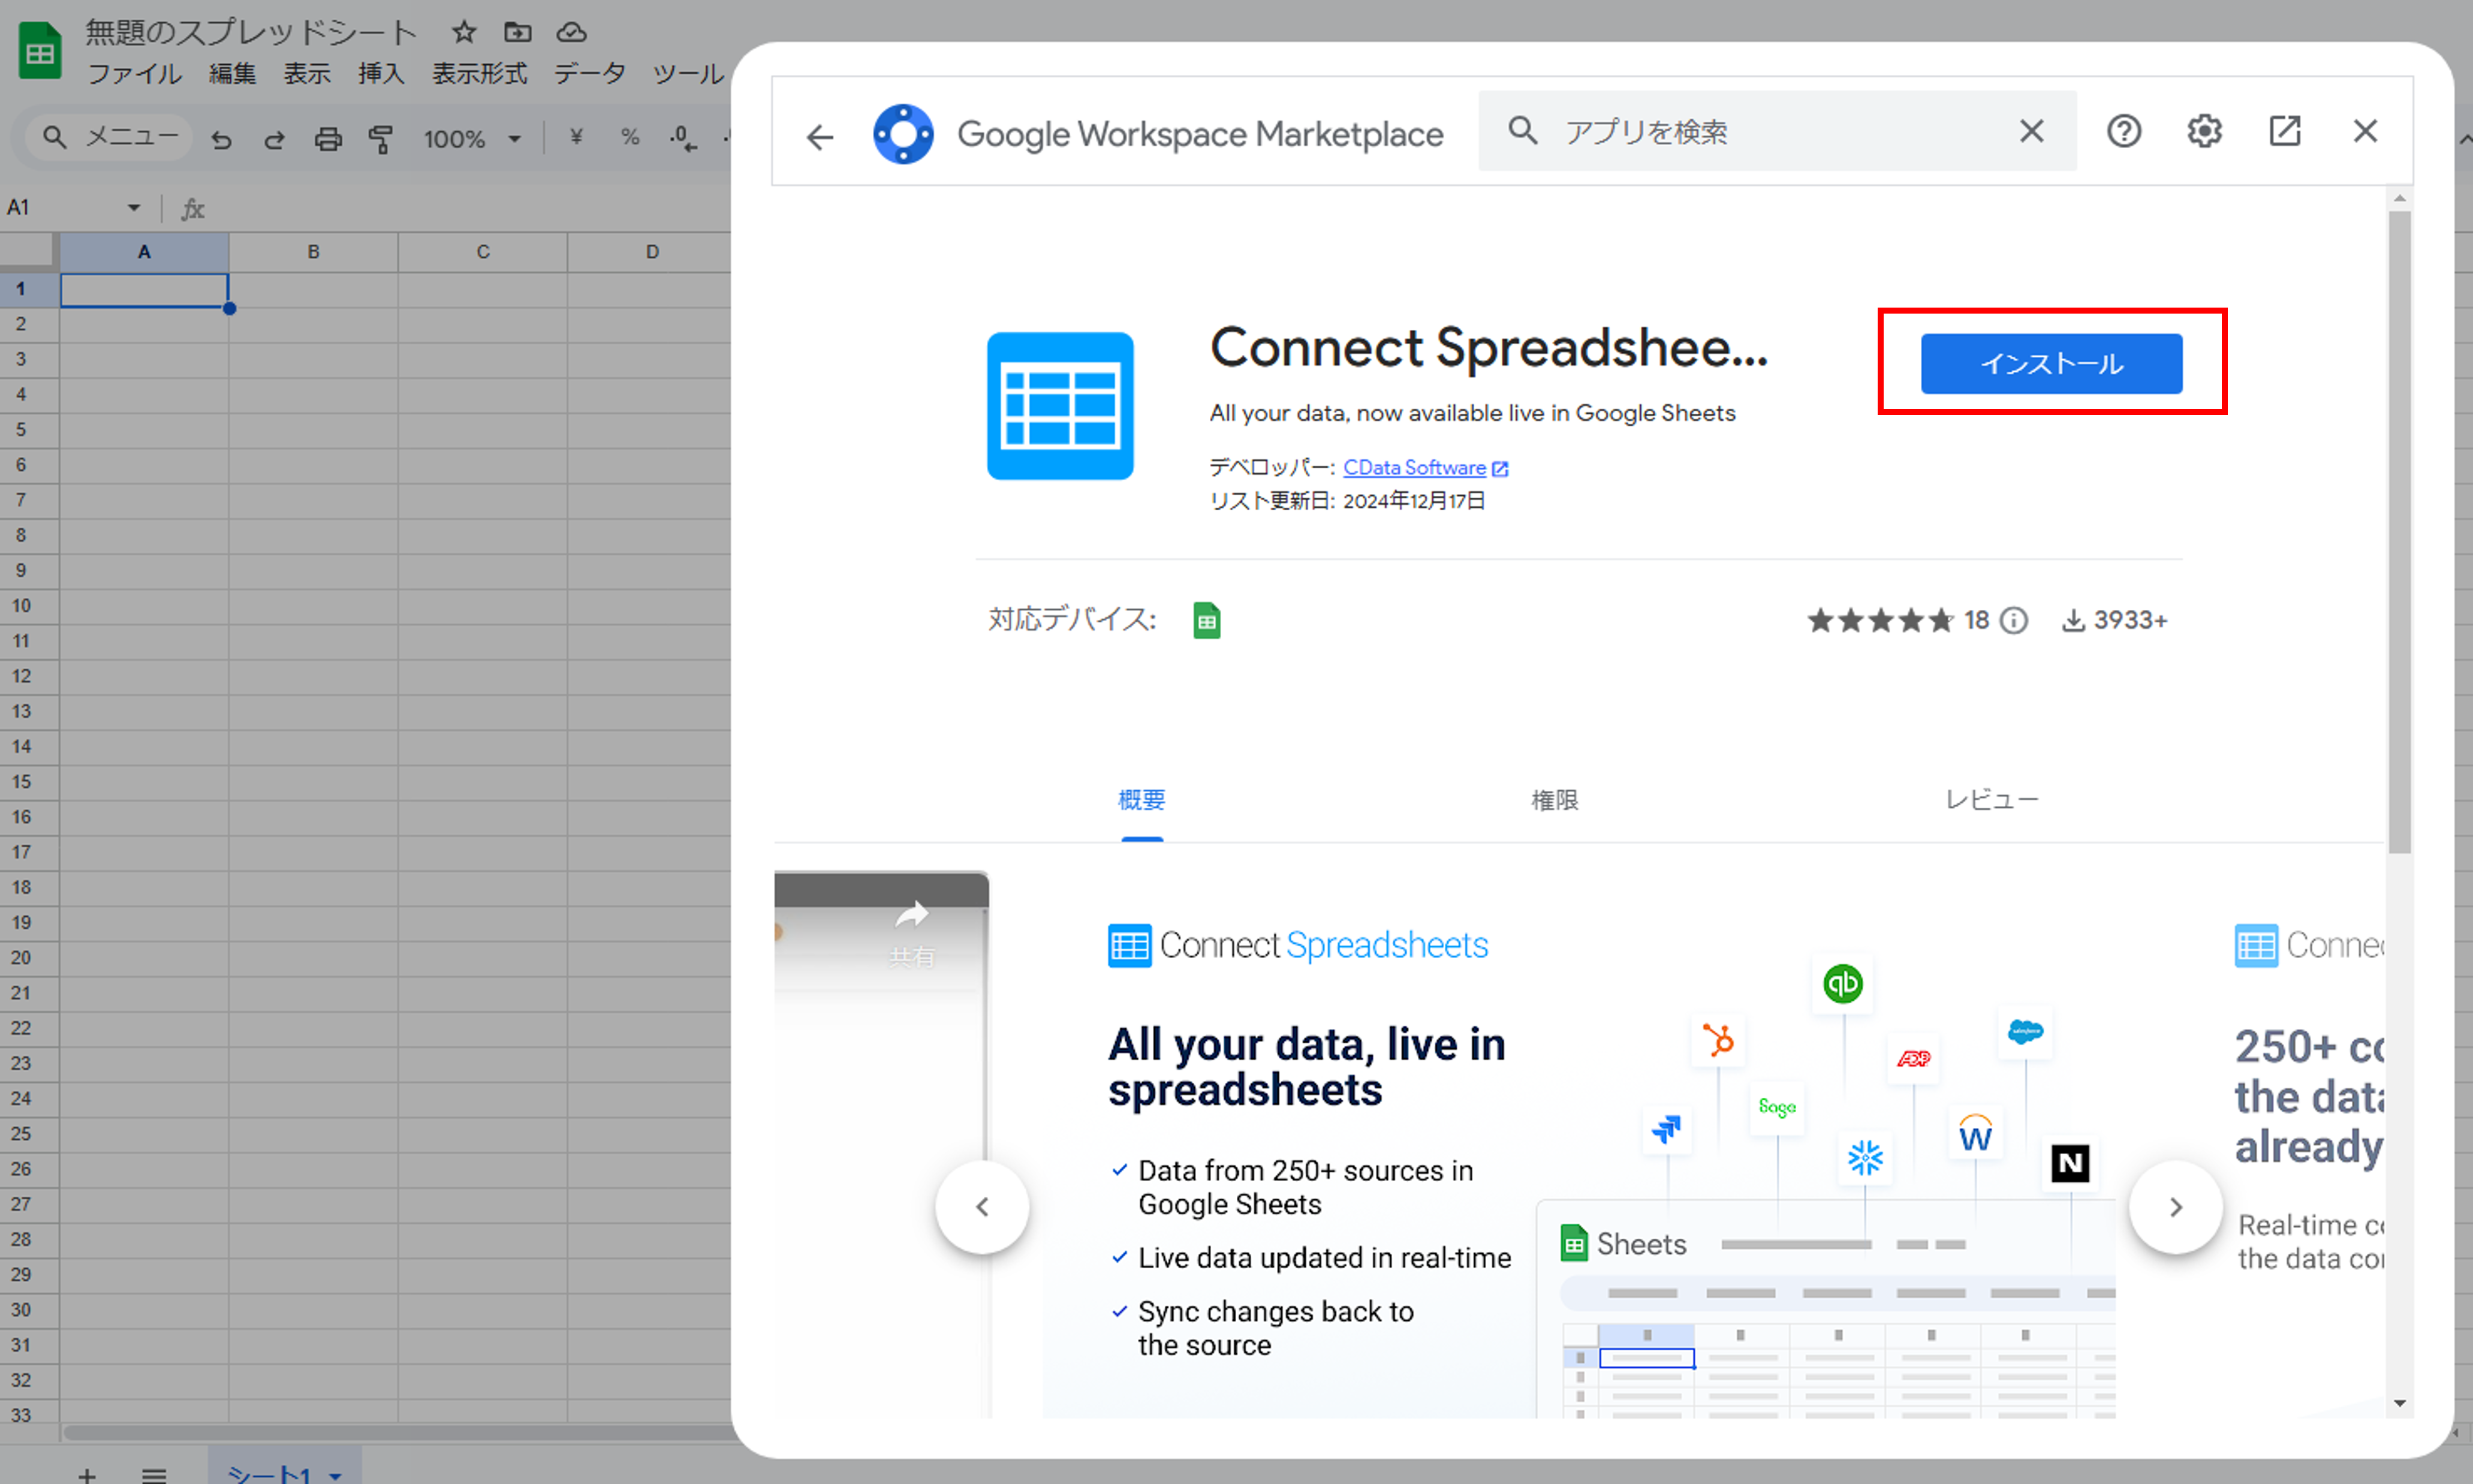The image size is (2473, 1484).
Task: Click the Marketplace back arrow
Action: (x=820, y=136)
